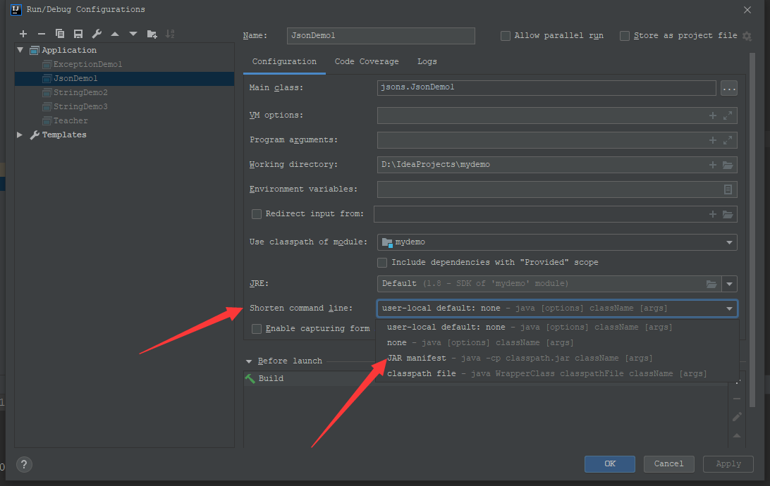Open the JRE dropdown arrow

729,284
